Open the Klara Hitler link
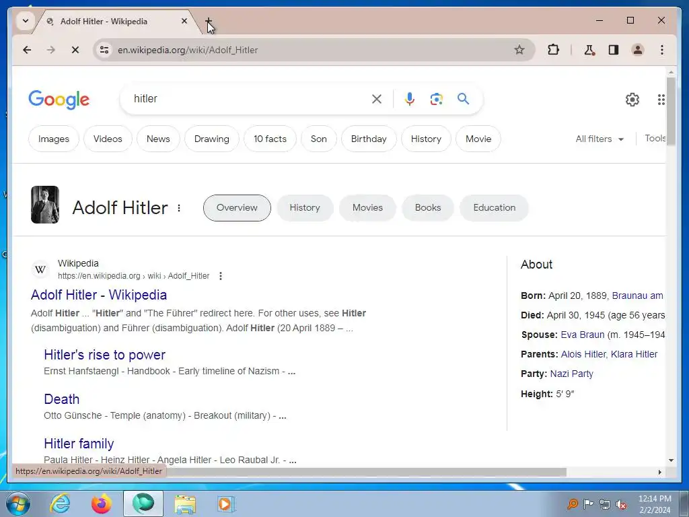This screenshot has width=689, height=517. pyautogui.click(x=634, y=354)
